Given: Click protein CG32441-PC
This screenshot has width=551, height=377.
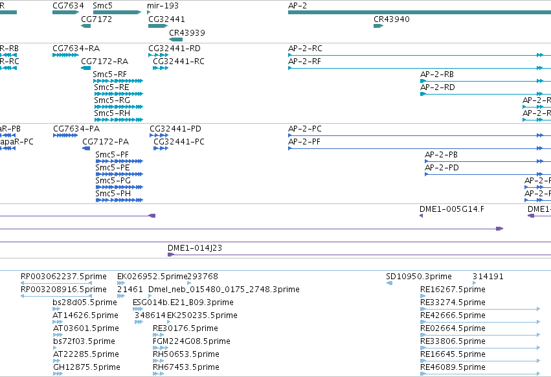Looking at the screenshot, I should pos(179,142).
